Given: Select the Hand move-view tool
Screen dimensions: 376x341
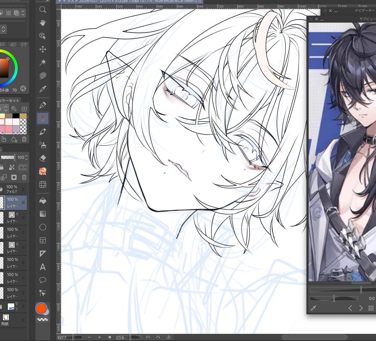Looking at the screenshot, I should (43, 23).
